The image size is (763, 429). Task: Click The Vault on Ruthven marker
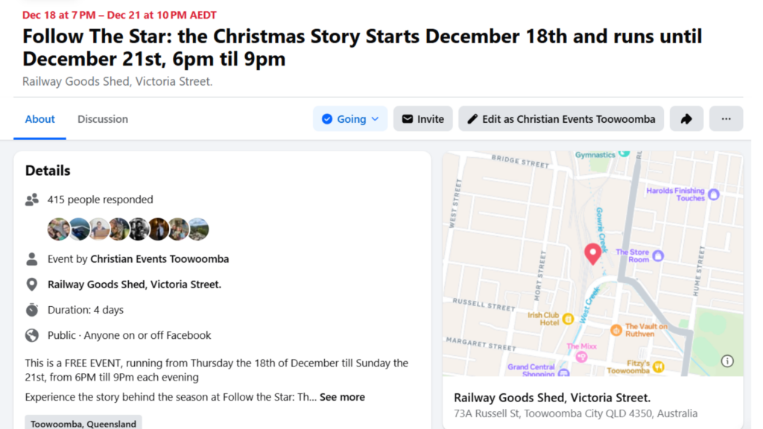[x=616, y=330]
